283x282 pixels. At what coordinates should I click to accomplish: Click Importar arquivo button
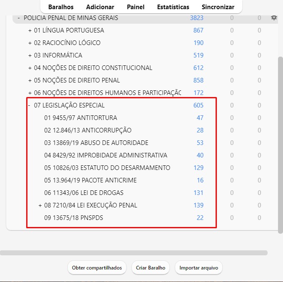(199, 267)
